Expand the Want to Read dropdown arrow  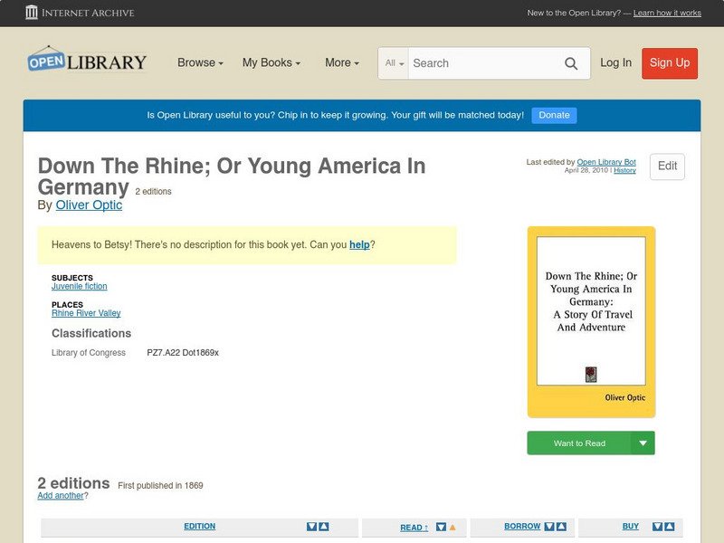[643, 443]
